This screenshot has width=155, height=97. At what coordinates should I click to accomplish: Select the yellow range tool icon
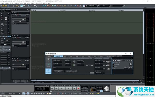click(x=17, y=6)
